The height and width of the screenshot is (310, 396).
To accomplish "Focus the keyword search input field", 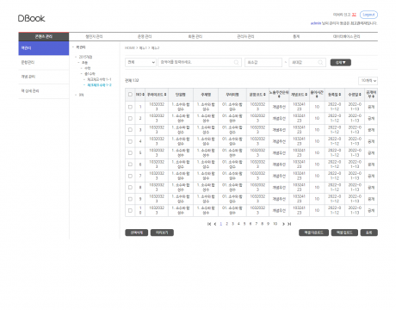I will 200,62.
